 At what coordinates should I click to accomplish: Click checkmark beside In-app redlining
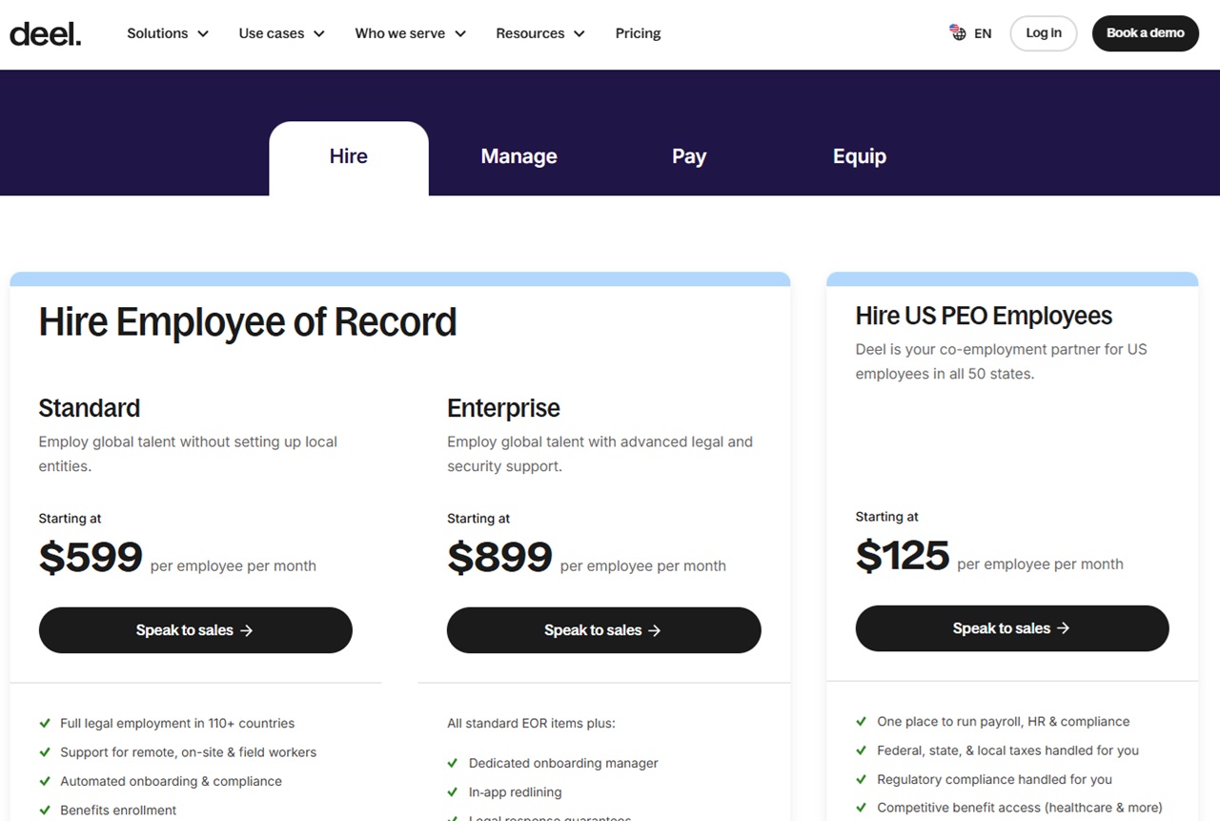click(453, 791)
